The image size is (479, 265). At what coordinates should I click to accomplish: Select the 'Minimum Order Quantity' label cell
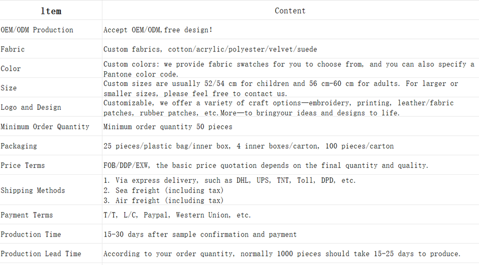click(x=45, y=127)
